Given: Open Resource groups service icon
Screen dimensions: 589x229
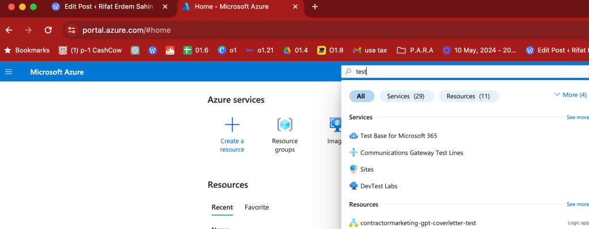Looking at the screenshot, I should click(285, 125).
